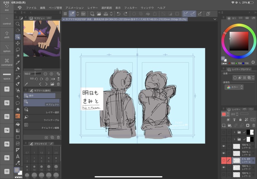Open the stepper beside the pen-on-tablet icon
This screenshot has height=179, width=257.
point(78,14)
